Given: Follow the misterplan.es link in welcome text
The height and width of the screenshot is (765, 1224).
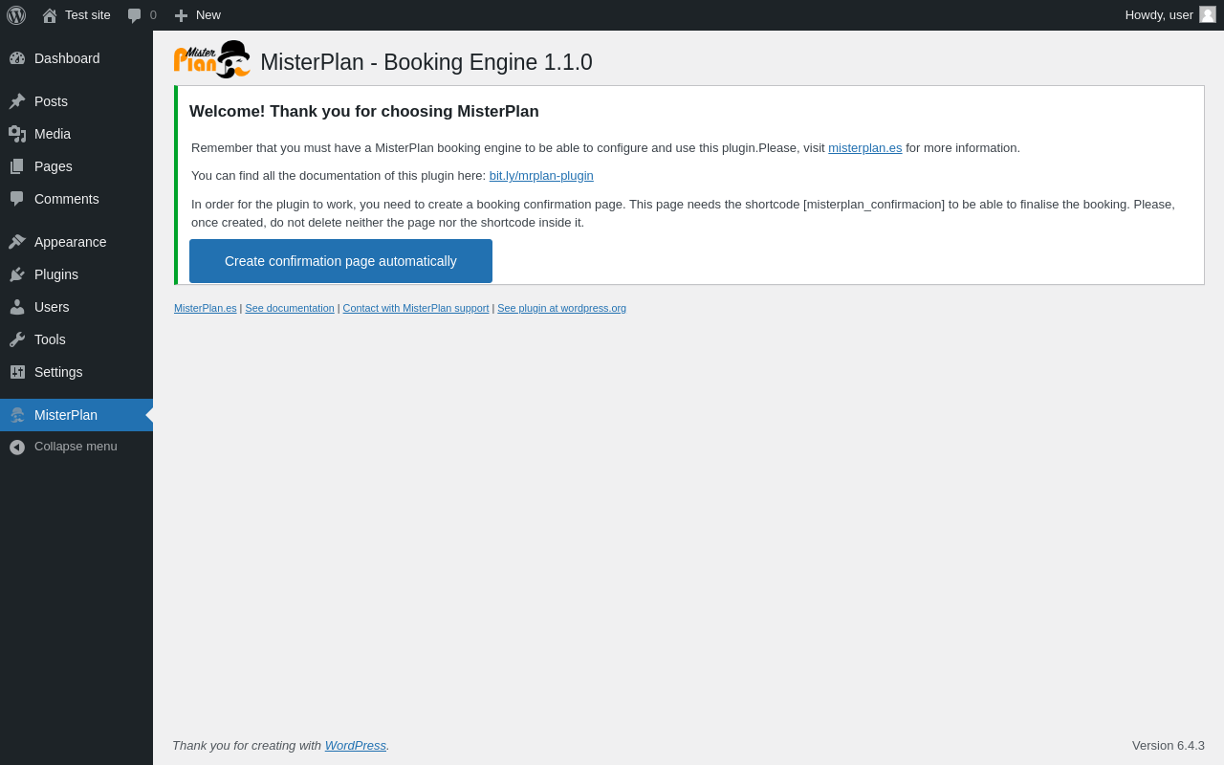Looking at the screenshot, I should pos(864,148).
